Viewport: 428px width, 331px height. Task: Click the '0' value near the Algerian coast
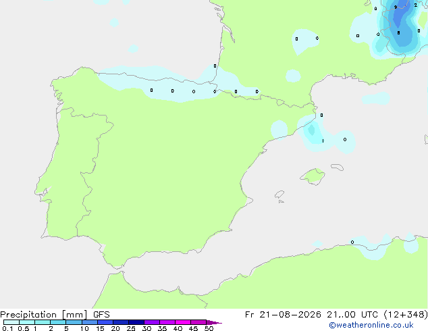[x=352, y=242]
